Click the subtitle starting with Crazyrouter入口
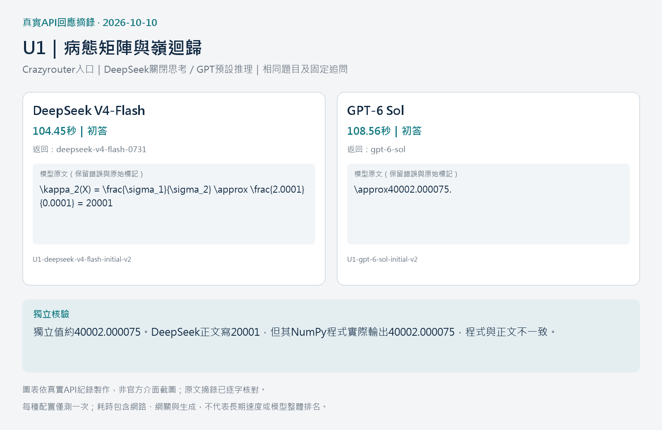The height and width of the screenshot is (430, 662). 185,69
